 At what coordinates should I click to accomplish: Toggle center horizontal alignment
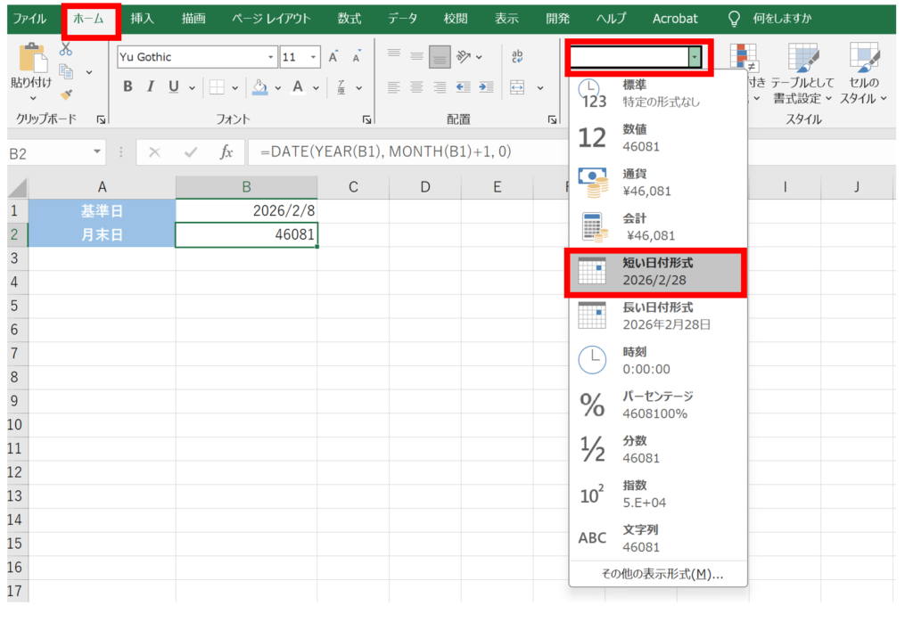416,87
